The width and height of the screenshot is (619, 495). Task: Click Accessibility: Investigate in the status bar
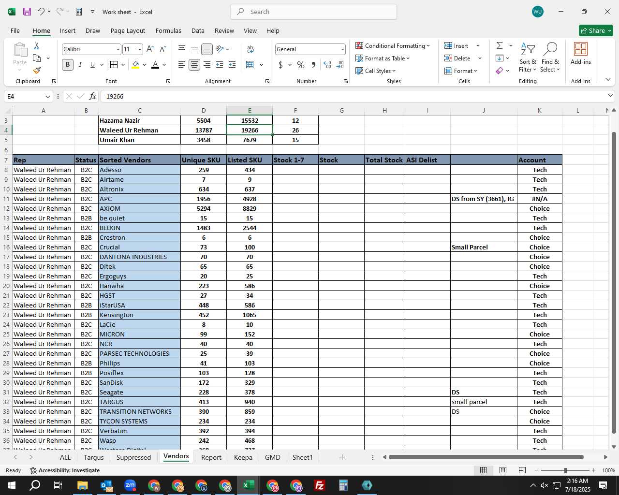[x=64, y=470]
